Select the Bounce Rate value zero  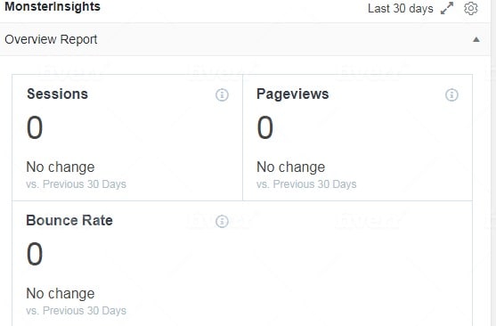(35, 254)
